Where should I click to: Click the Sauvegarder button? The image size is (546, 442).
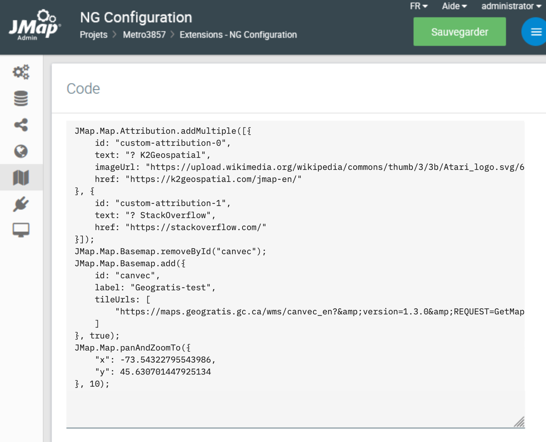click(x=459, y=32)
